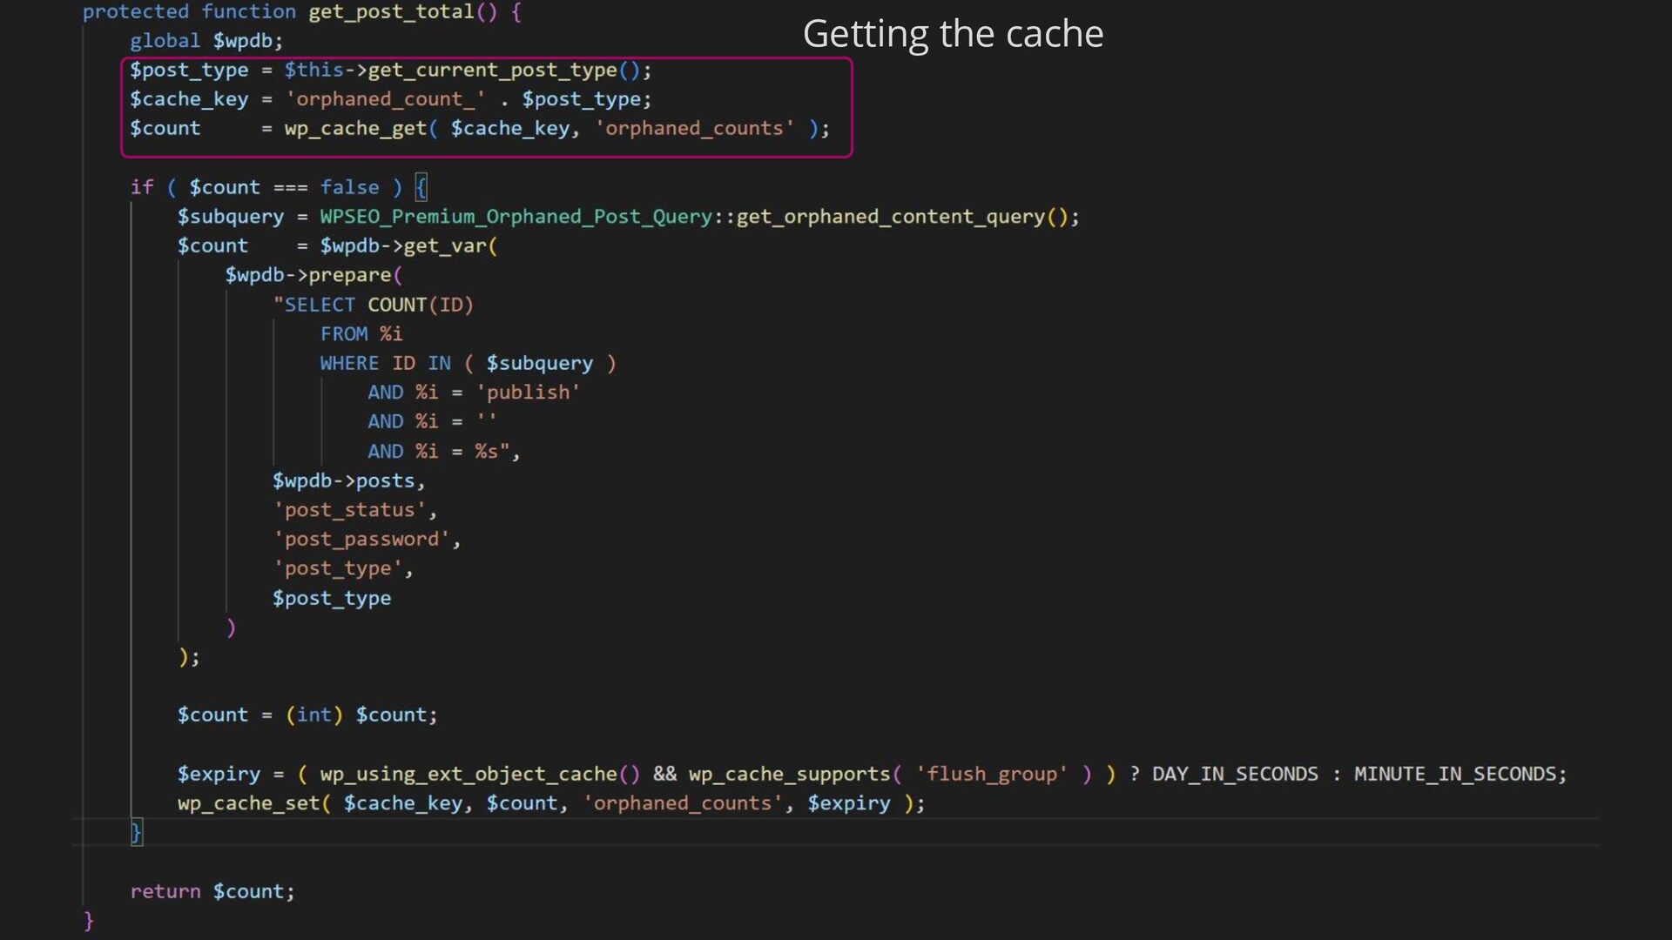The width and height of the screenshot is (1672, 940).
Task: Click SELECT COUNT(ID) SQL text
Action: click(374, 305)
